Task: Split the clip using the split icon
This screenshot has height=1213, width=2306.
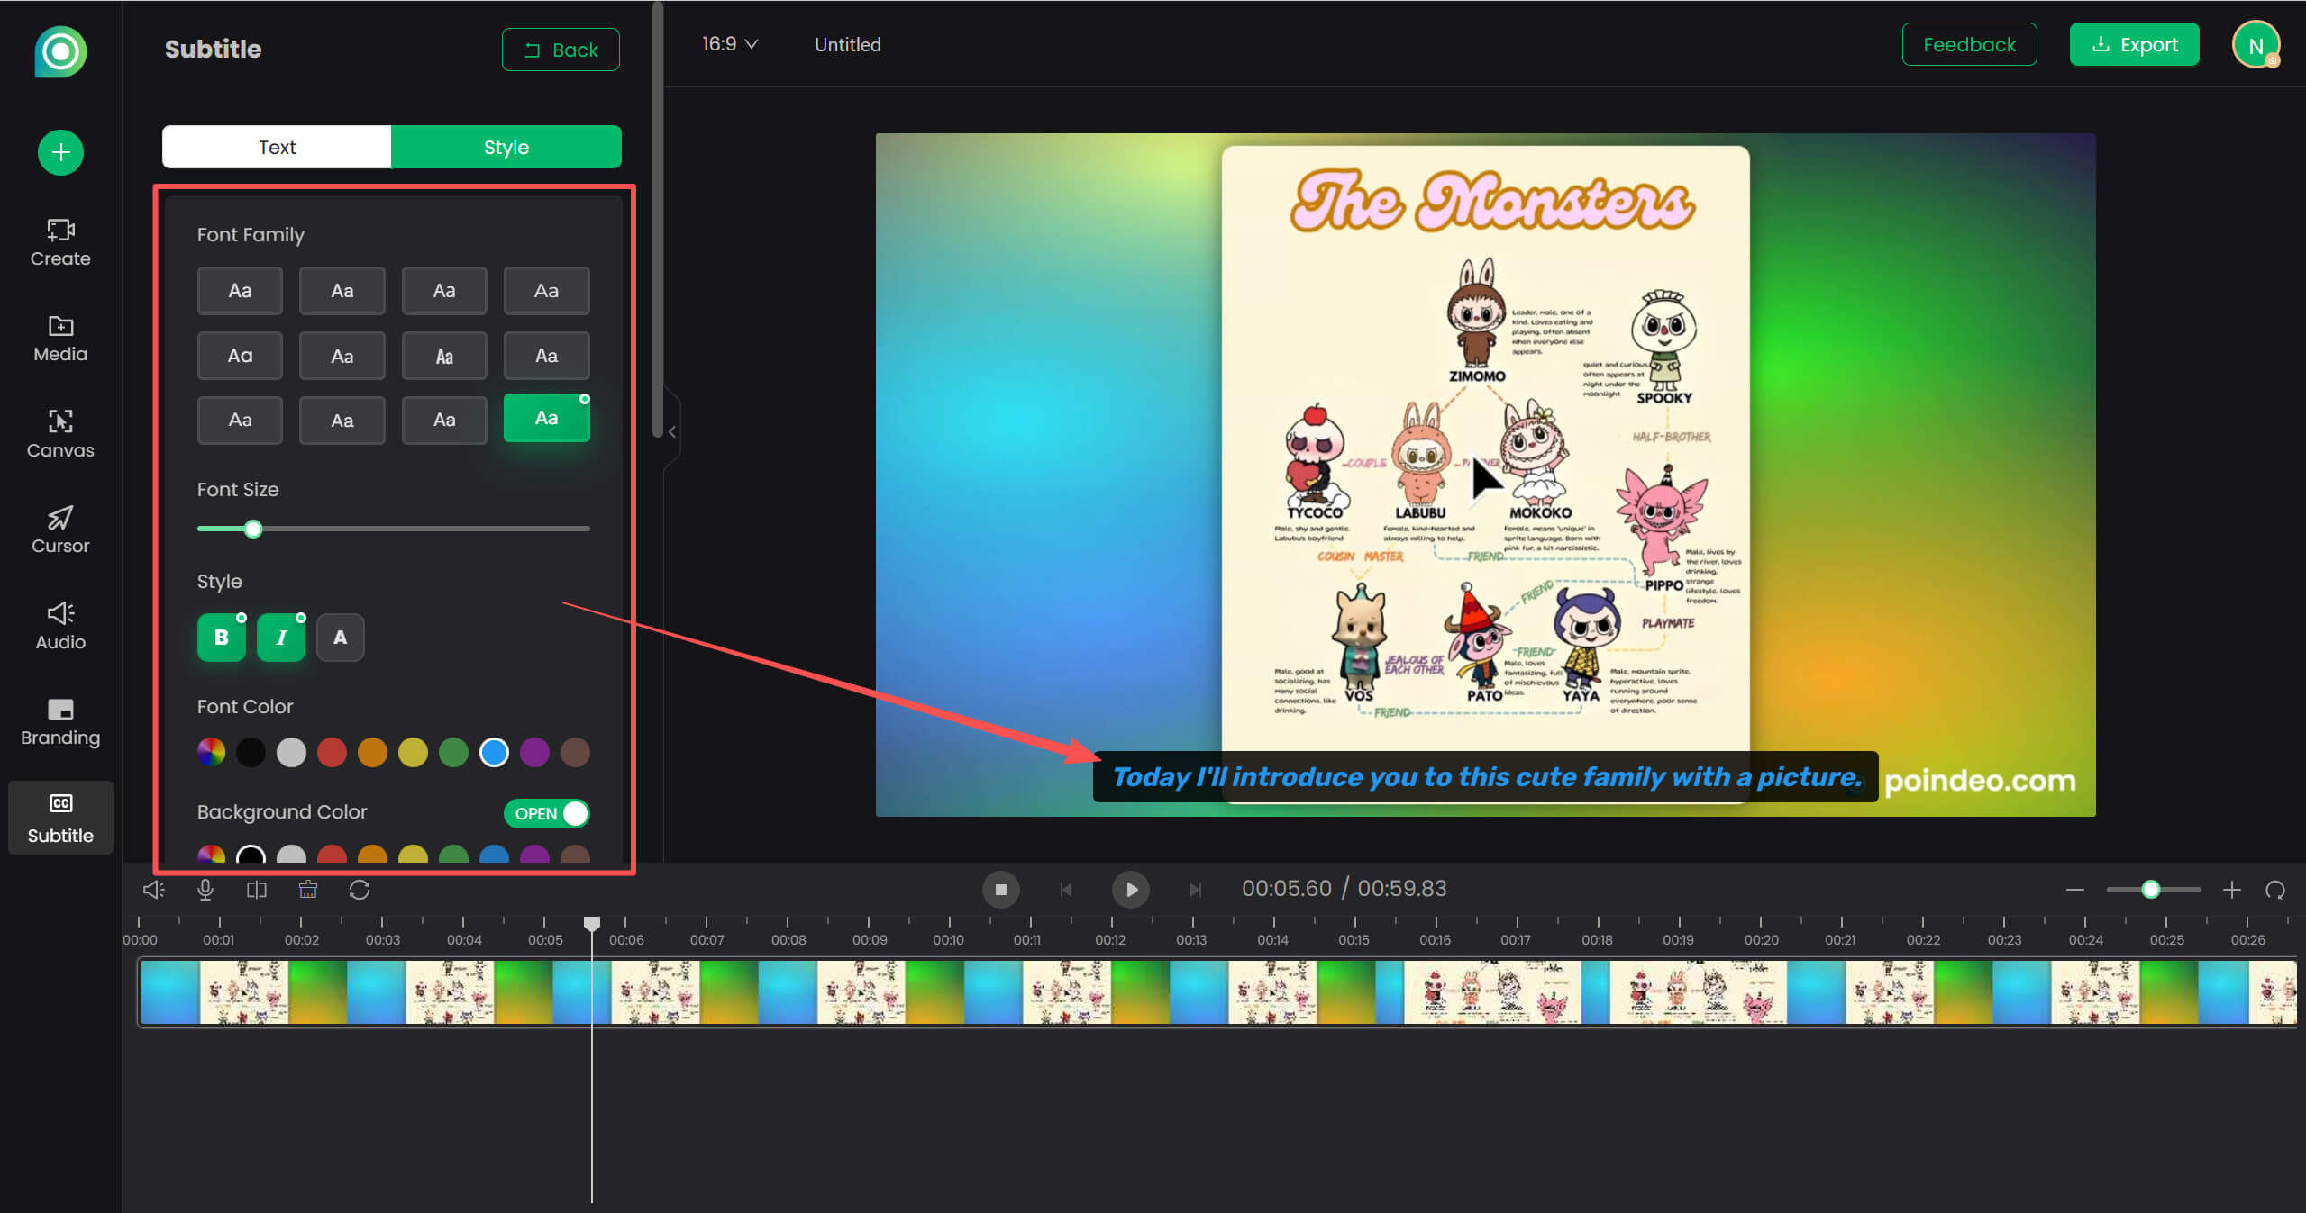Action: coord(256,889)
